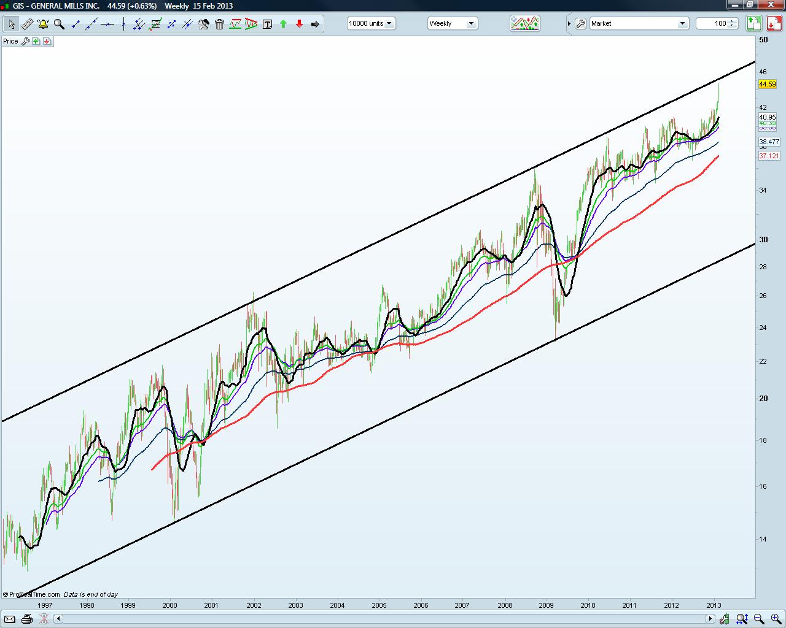Image resolution: width=786 pixels, height=628 pixels.
Task: Click the red 37.121 value label
Action: 769,156
